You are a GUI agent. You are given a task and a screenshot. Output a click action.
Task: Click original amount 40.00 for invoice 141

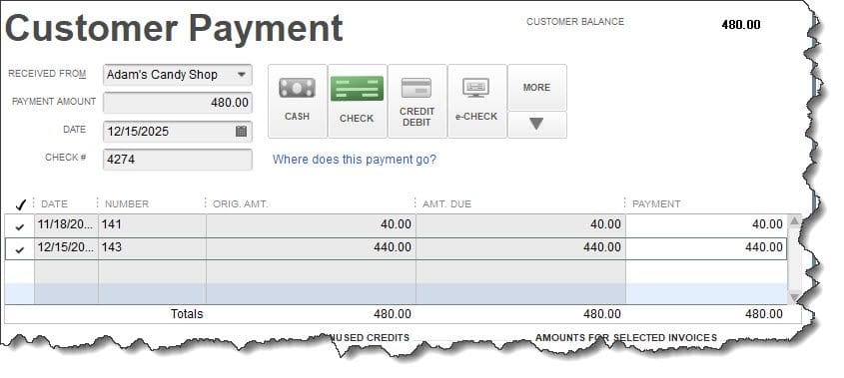pos(311,224)
